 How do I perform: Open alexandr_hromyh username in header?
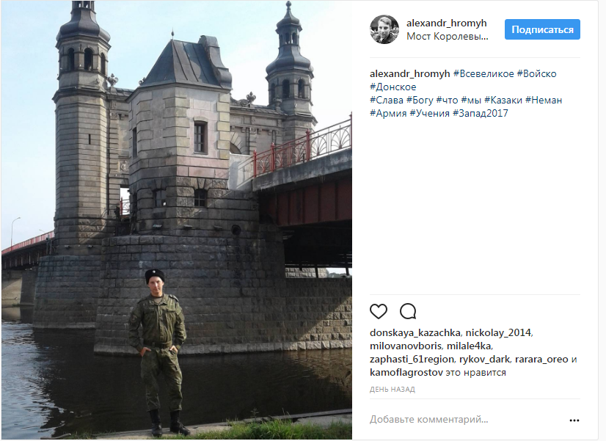pyautogui.click(x=446, y=23)
